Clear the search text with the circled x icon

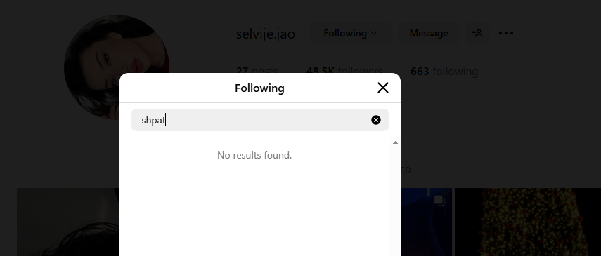(375, 120)
